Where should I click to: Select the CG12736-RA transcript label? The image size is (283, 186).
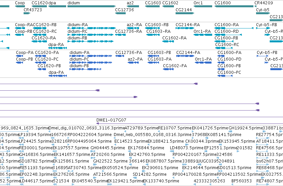(x=128, y=31)
